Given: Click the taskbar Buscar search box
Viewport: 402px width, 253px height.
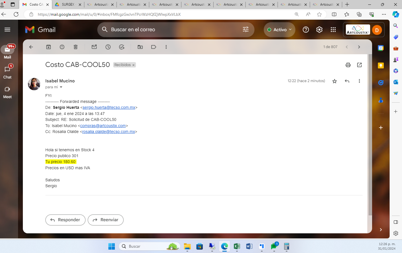Looking at the screenshot, I should coord(150,247).
